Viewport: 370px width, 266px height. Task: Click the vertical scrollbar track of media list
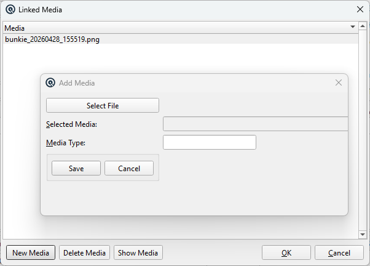(363, 130)
